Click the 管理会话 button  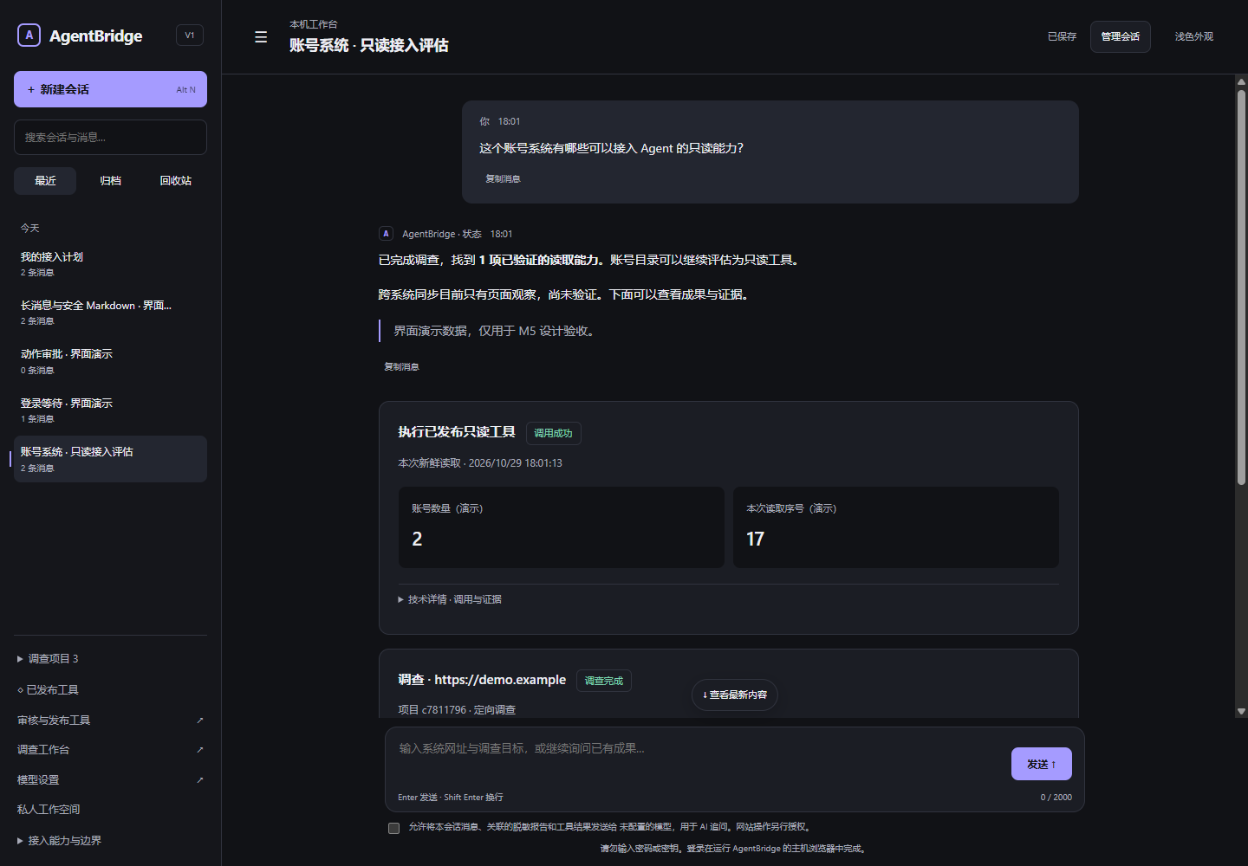[x=1120, y=36]
